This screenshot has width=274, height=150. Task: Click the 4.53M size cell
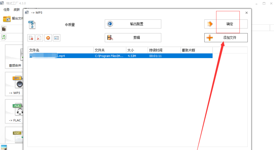[132, 56]
